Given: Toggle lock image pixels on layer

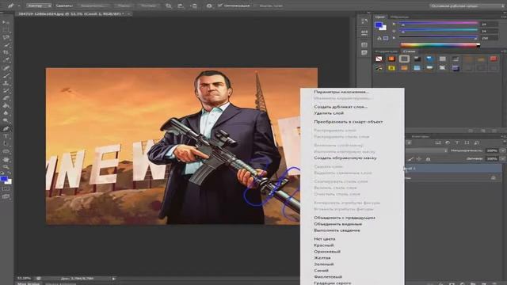Looking at the screenshot, I should click(410, 159).
